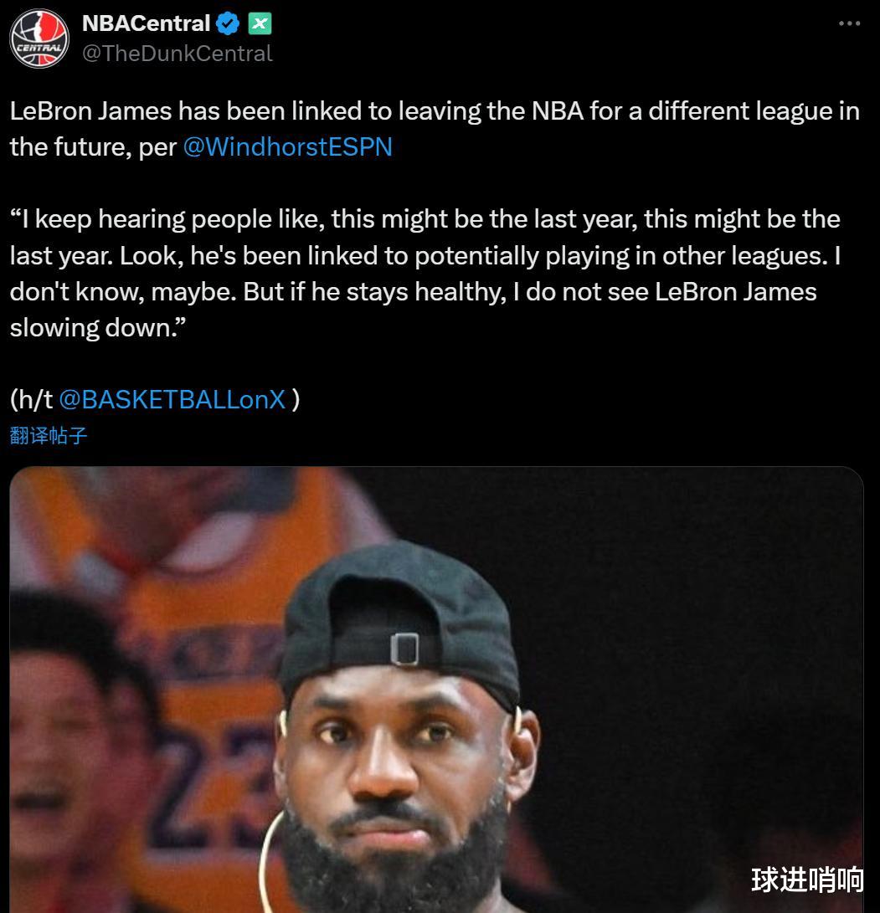Screen dimensions: 880x913
Task: Click the @TheDunkCentral handle
Action: click(177, 54)
